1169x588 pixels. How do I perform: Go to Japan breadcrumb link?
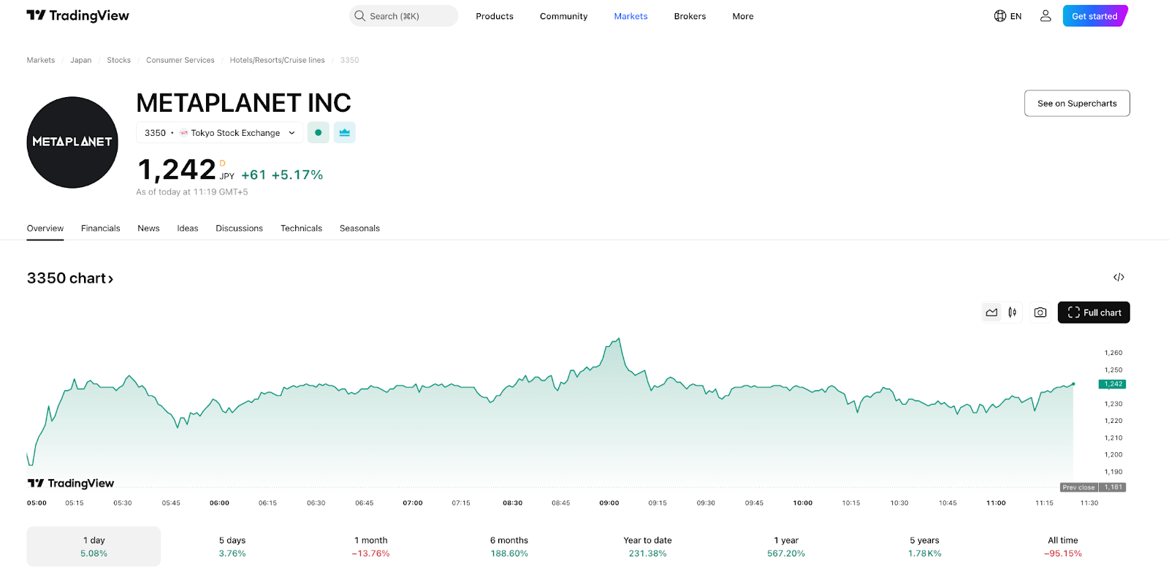click(81, 61)
